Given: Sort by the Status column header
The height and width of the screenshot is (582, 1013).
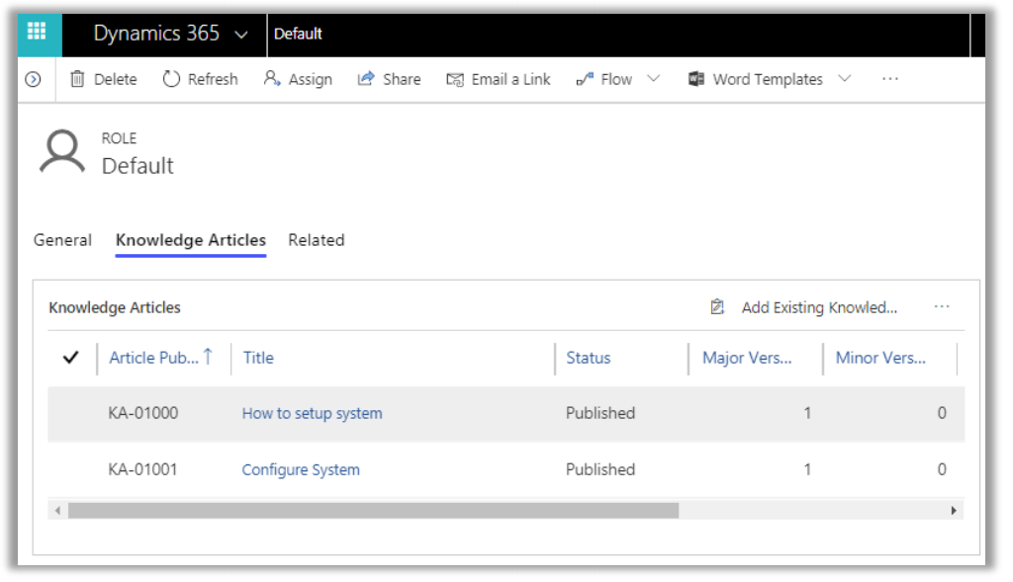Looking at the screenshot, I should point(589,358).
